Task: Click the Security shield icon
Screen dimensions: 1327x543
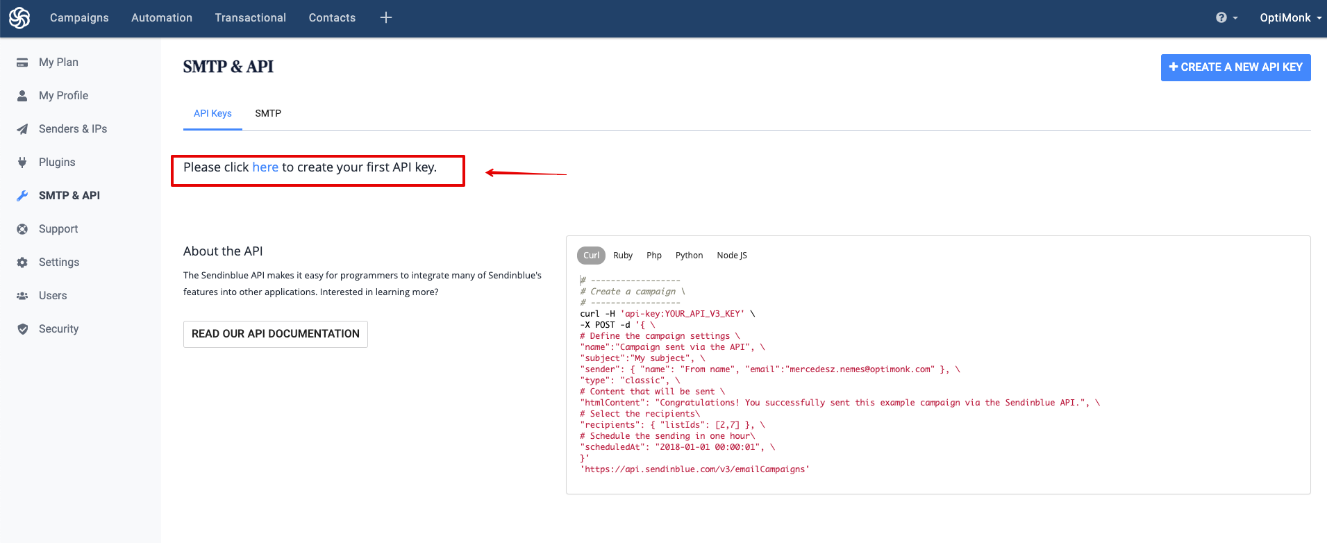Action: [22, 329]
